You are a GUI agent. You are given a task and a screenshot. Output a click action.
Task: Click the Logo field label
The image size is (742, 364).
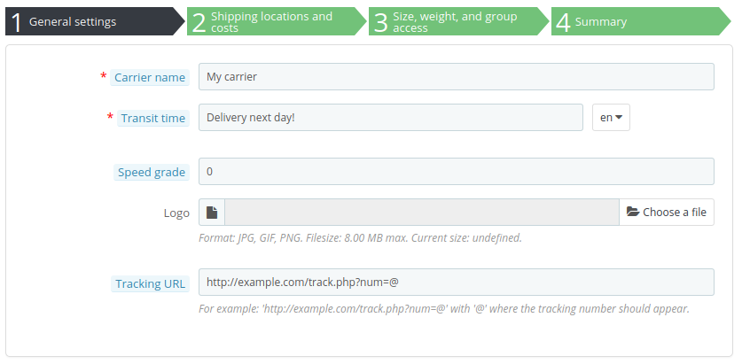click(176, 213)
